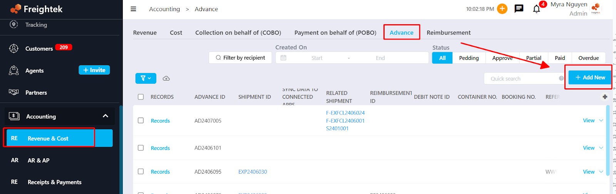616x194 pixels.
Task: Click Accounting in the breadcrumb
Action: (x=164, y=9)
